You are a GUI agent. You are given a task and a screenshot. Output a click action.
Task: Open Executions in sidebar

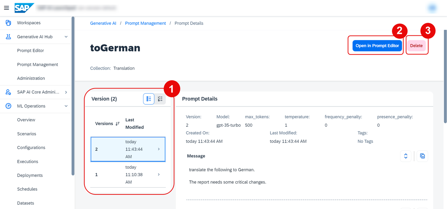pos(28,161)
